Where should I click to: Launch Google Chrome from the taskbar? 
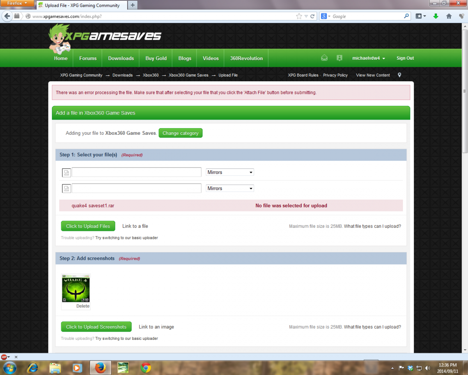146,368
